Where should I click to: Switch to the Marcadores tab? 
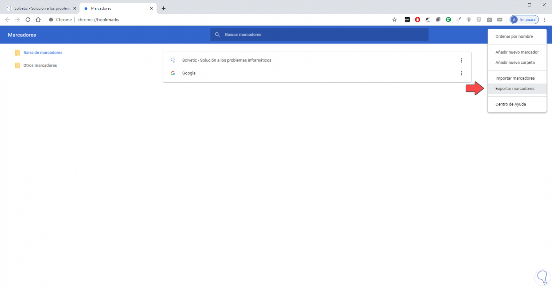pos(117,8)
